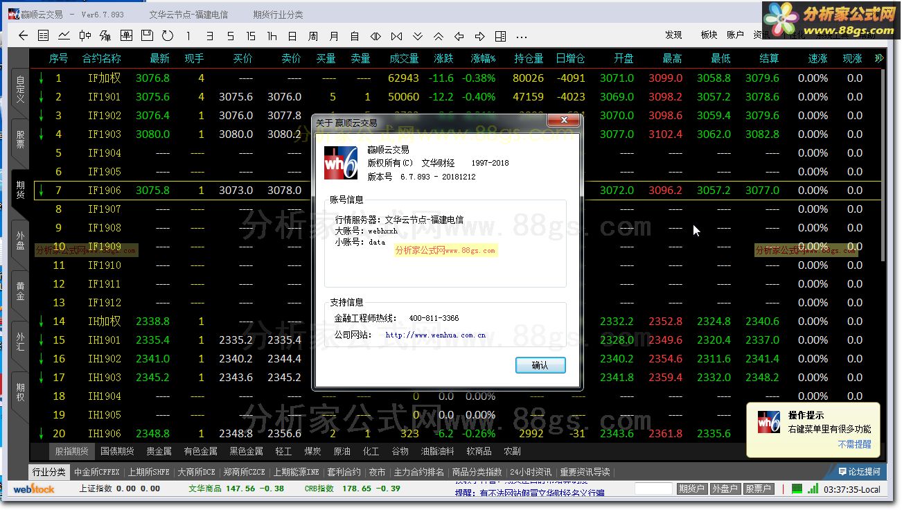Click the status bar search input box
902x510 pixels.
653,489
